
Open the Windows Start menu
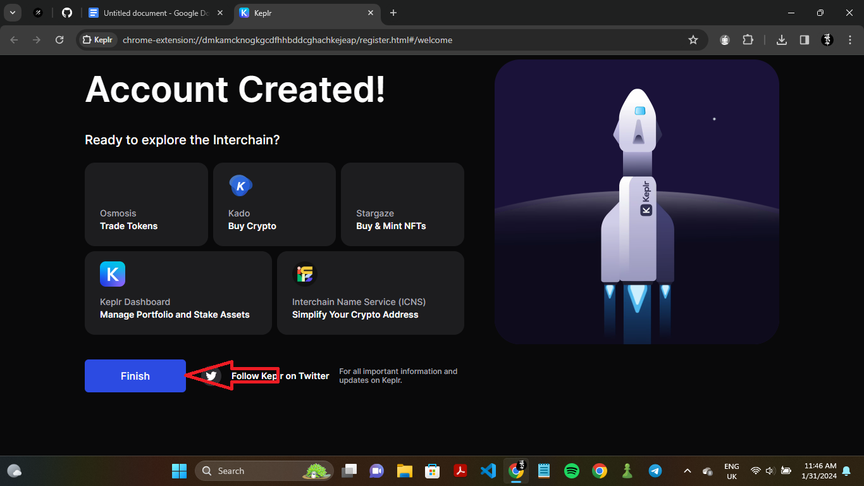[179, 471]
